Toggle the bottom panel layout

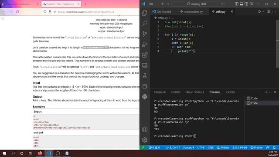242,4
